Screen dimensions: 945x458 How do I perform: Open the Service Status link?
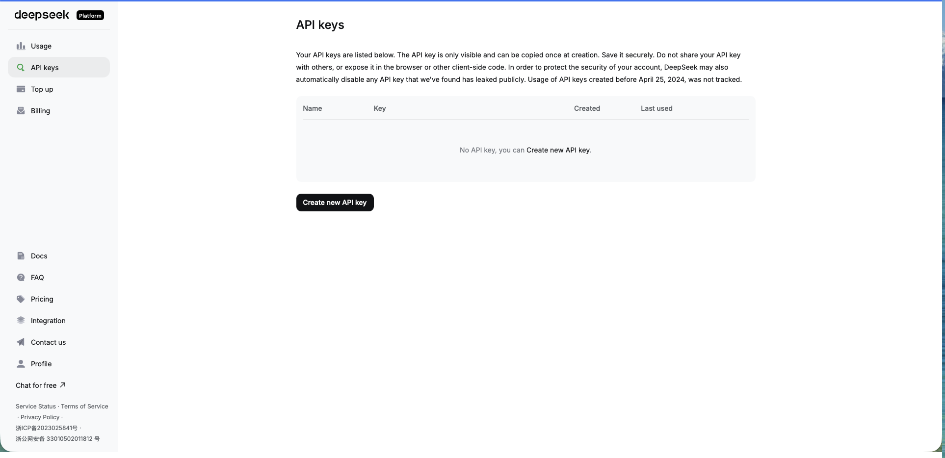point(36,407)
